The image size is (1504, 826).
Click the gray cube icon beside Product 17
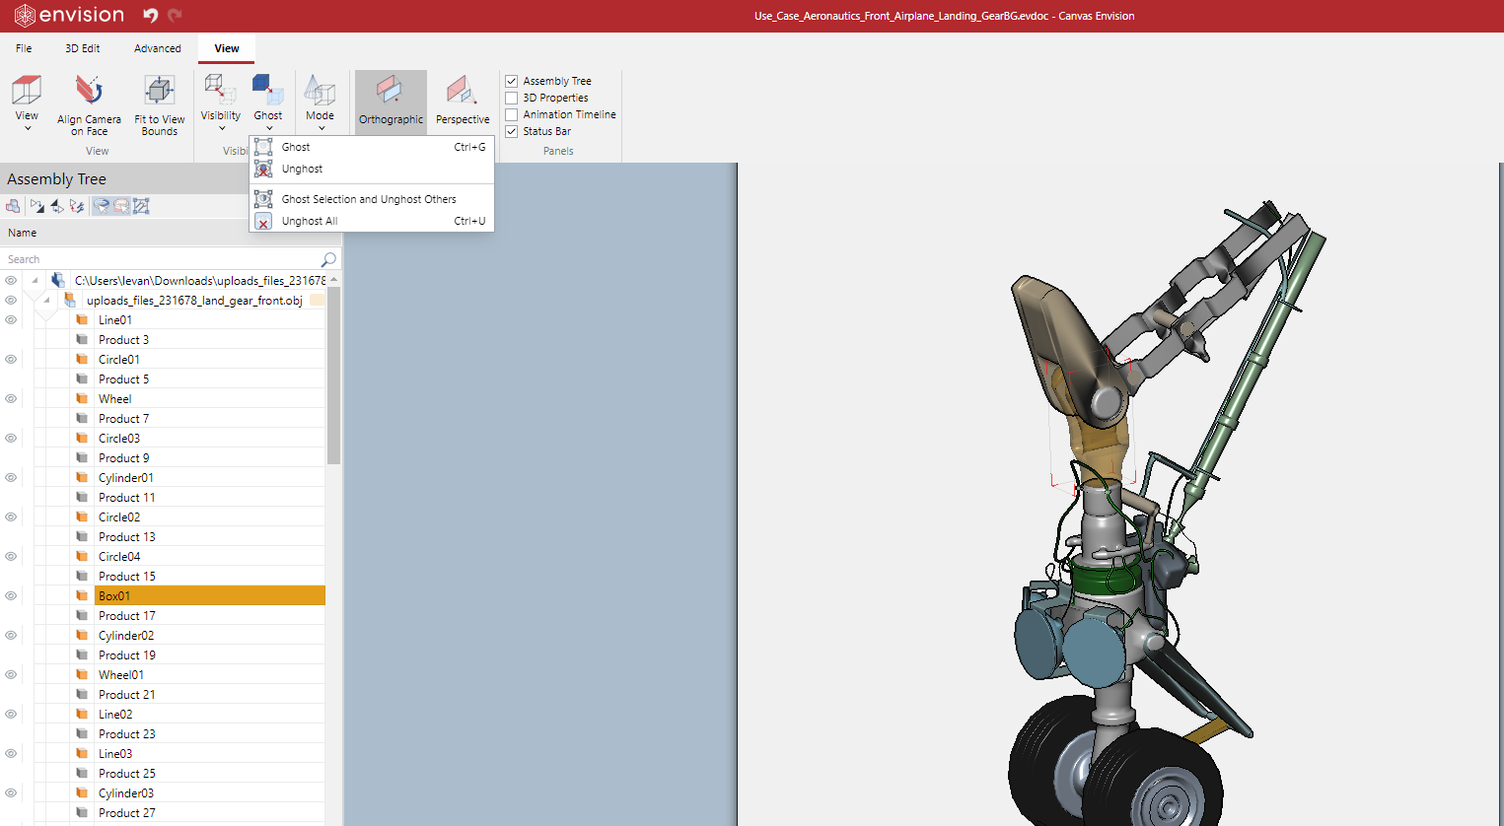click(82, 615)
